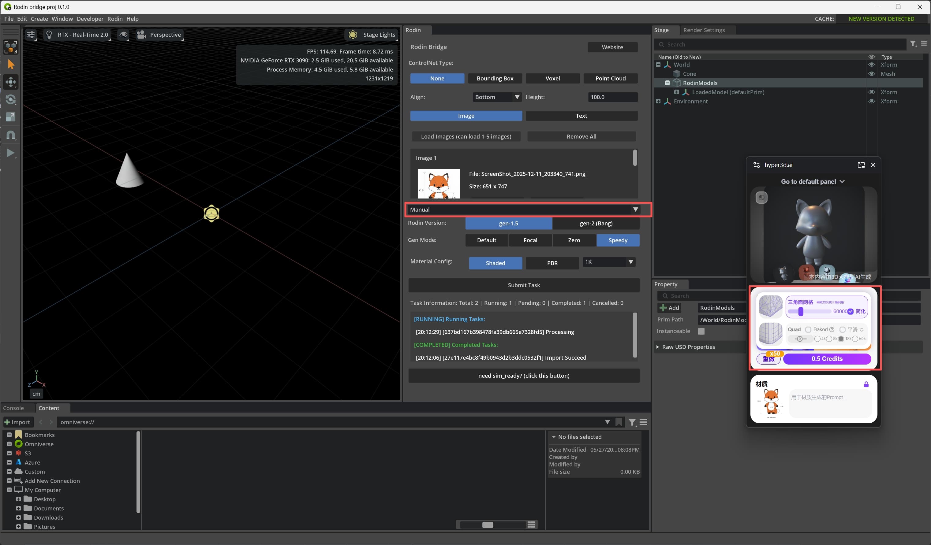Select the arrow selection tool
Image resolution: width=931 pixels, height=545 pixels.
point(11,65)
